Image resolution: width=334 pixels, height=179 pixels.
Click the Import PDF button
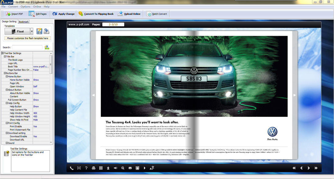point(15,14)
